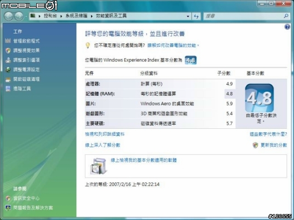Open 問題報告及解決方案 link
This screenshot has width=294, height=220.
pyautogui.click(x=33, y=208)
